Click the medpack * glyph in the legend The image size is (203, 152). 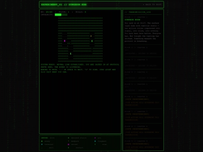click(x=68, y=141)
